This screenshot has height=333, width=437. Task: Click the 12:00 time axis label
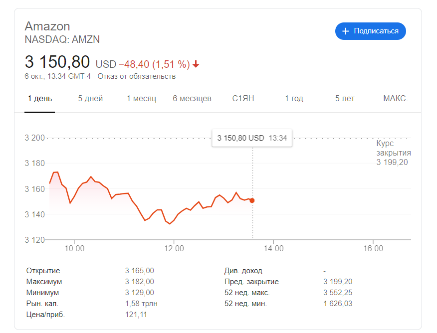(174, 248)
